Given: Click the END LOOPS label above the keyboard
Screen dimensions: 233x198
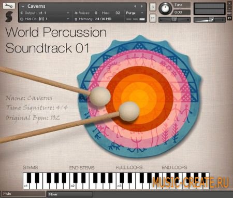Looking at the screenshot, I should [174, 167].
